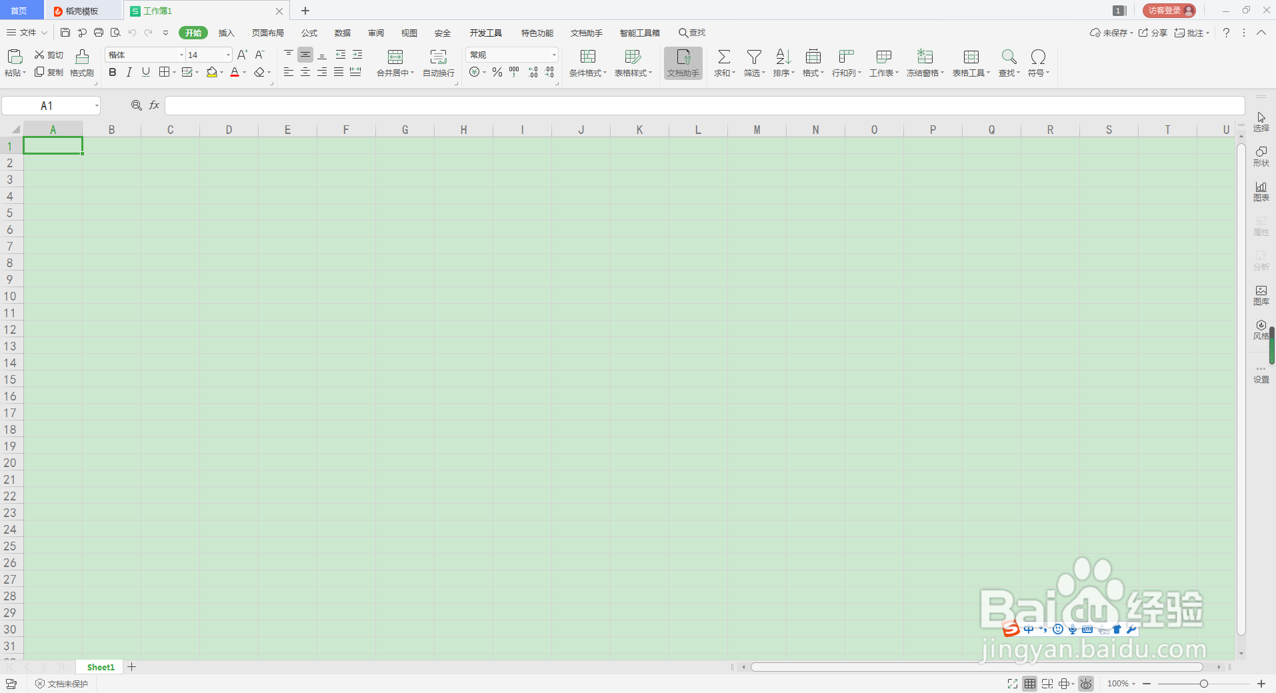The height and width of the screenshot is (693, 1276).
Task: Click the Share (分享) button
Action: 1153,33
